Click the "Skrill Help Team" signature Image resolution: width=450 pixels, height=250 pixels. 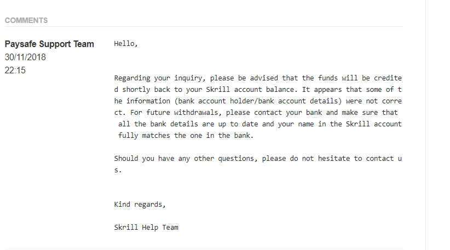click(146, 227)
